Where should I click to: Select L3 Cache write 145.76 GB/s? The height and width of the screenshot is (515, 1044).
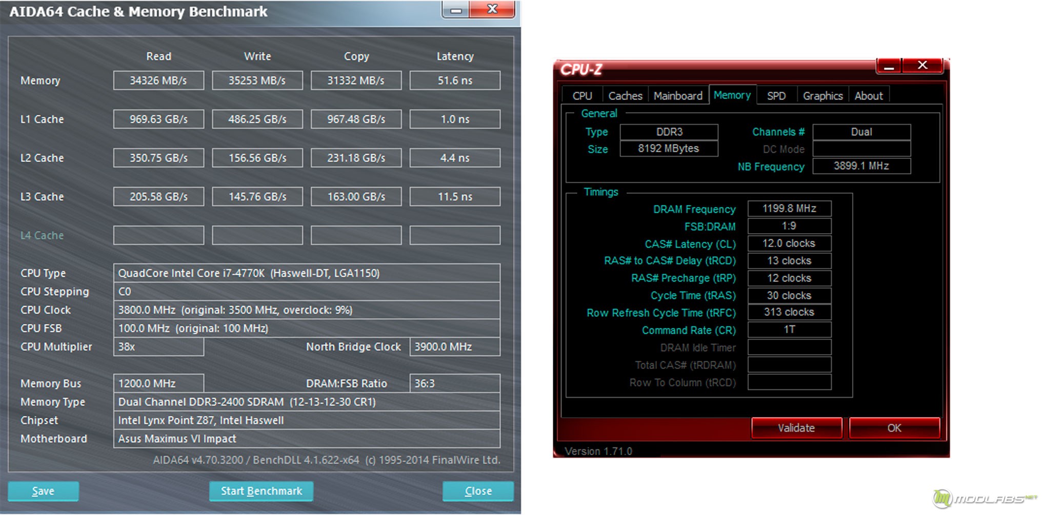pyautogui.click(x=257, y=196)
